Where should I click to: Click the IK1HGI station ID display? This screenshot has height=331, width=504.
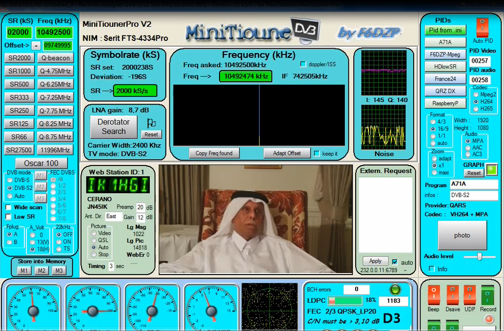click(118, 185)
